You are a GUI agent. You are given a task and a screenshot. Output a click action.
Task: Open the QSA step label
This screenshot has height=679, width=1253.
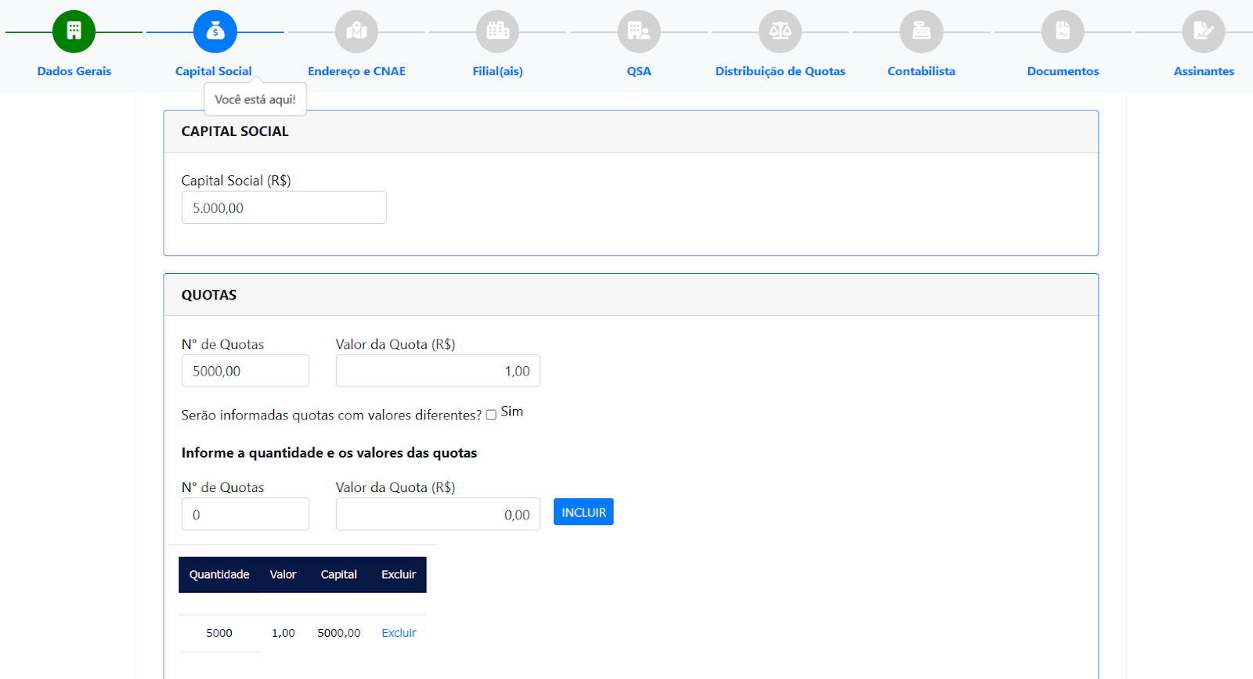pos(639,71)
